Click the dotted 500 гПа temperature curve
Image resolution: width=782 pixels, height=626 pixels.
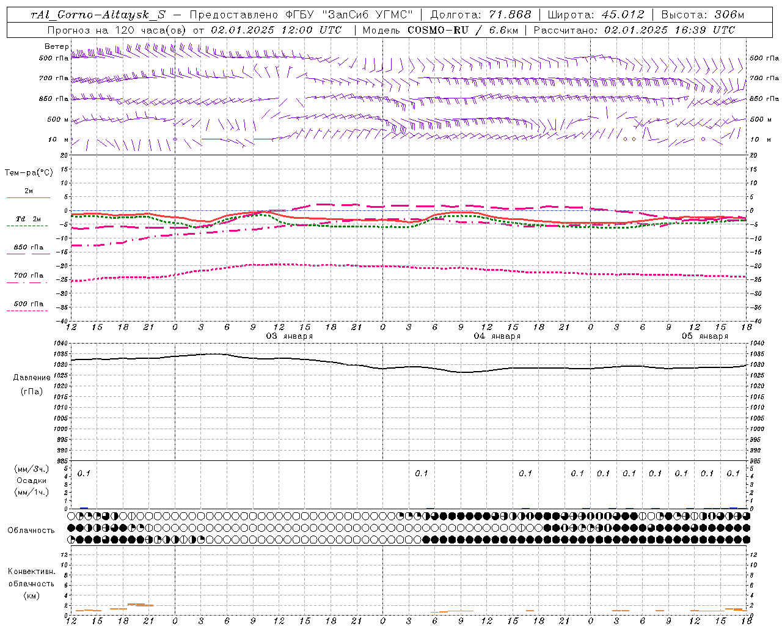pos(409,267)
